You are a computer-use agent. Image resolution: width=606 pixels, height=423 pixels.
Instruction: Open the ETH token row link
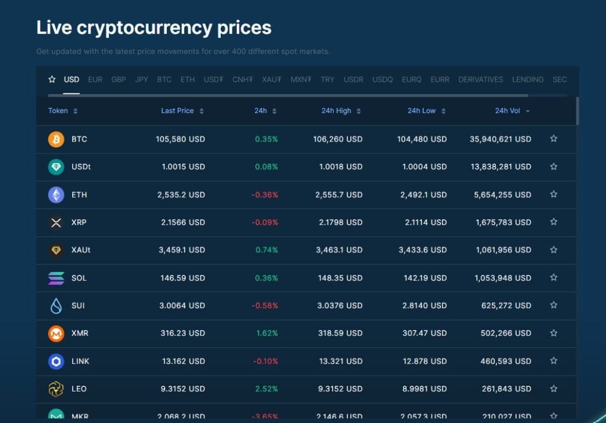[79, 195]
